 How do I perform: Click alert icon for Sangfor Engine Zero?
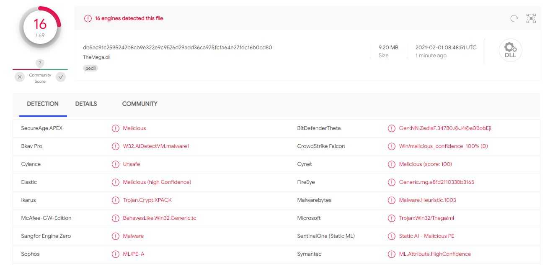click(116, 236)
